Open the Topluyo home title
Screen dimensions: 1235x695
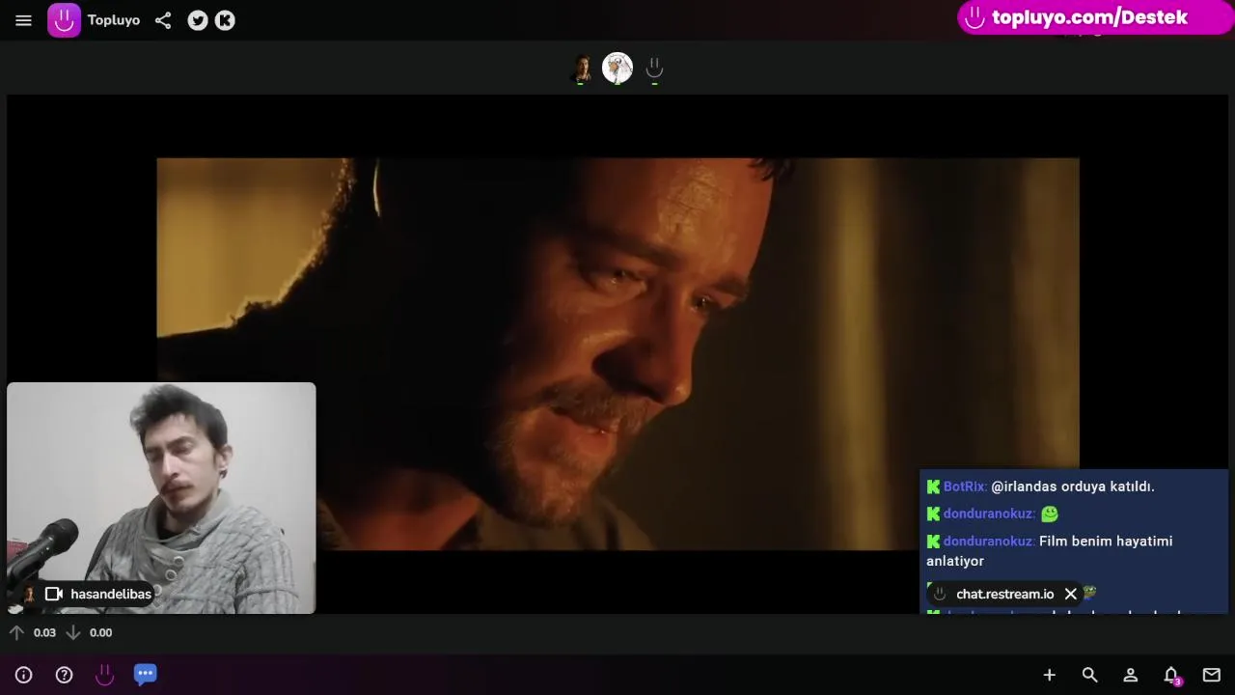click(x=114, y=20)
